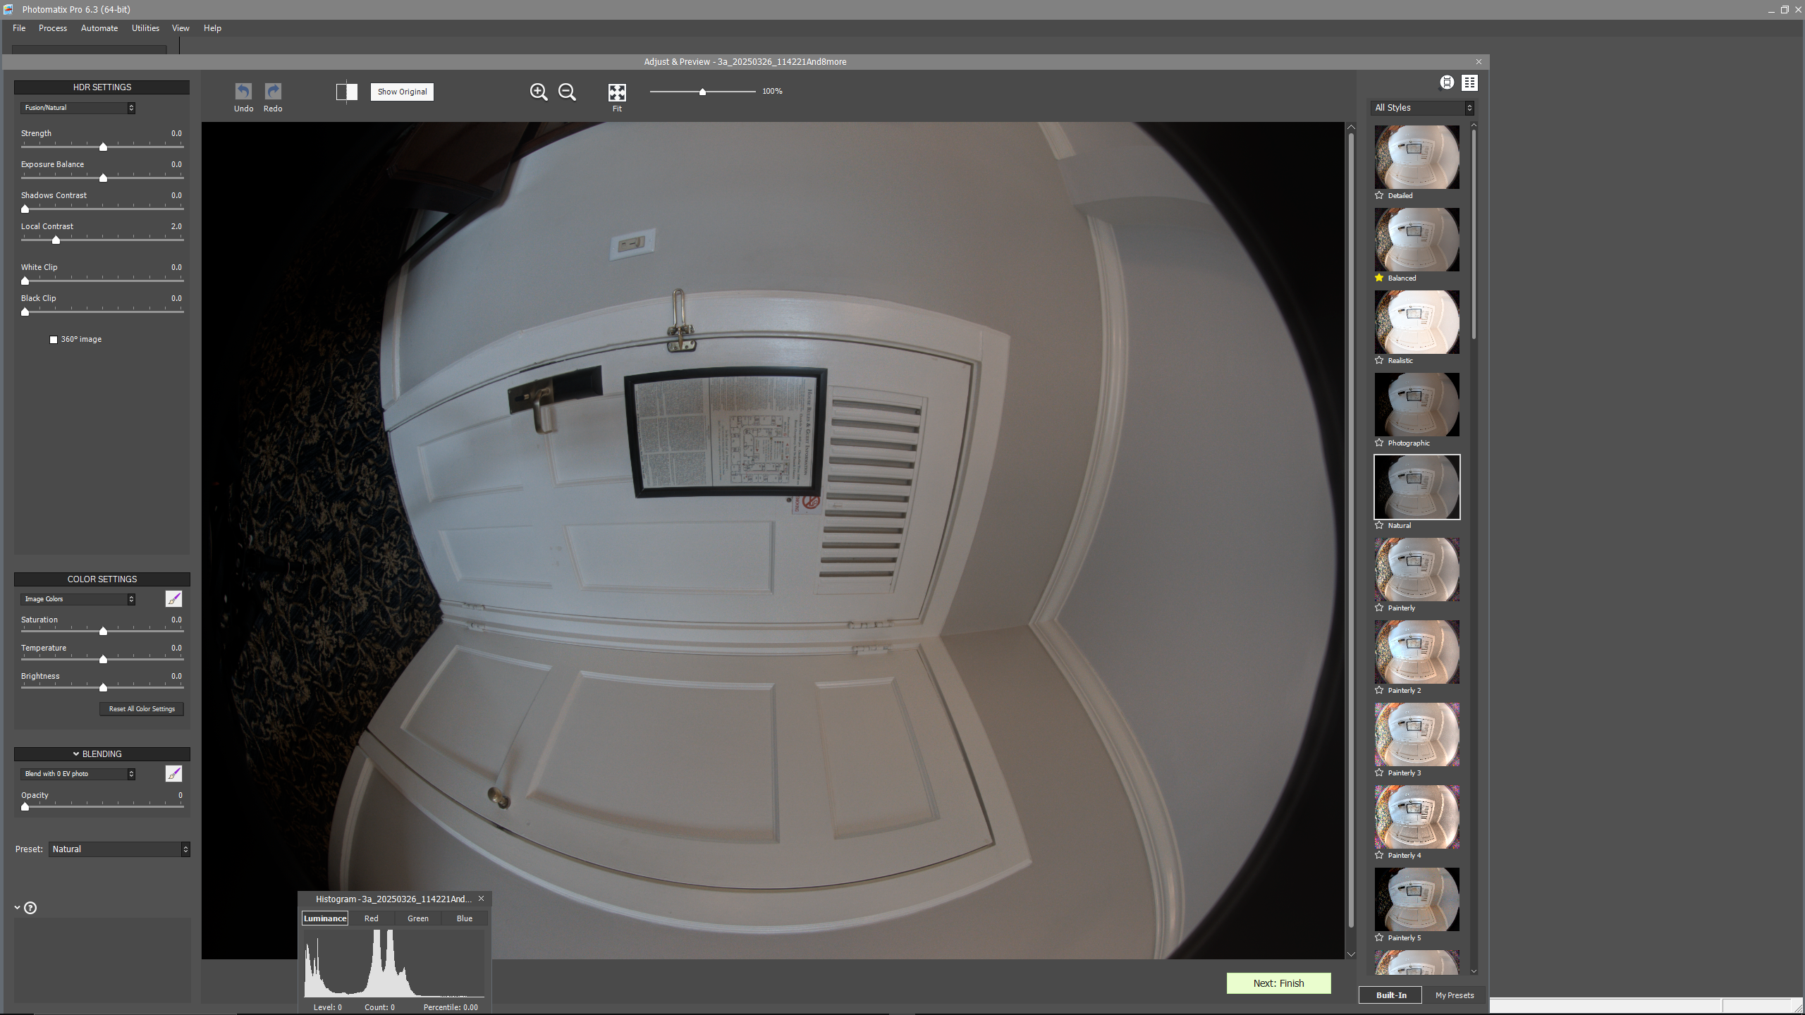Switch histogram to Green channel
This screenshot has width=1805, height=1015.
point(418,918)
